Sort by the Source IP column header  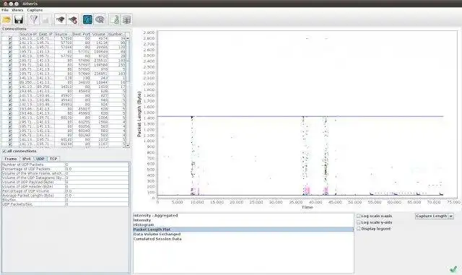(28, 34)
